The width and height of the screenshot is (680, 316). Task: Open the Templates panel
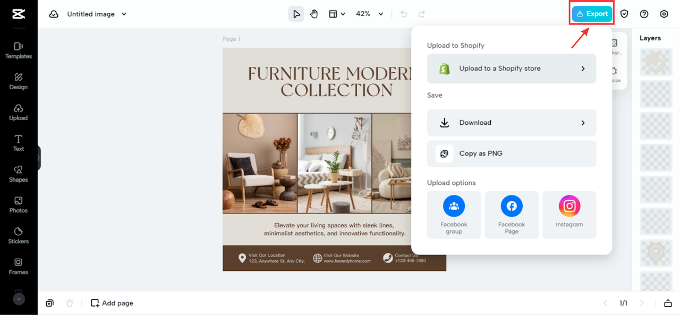(x=19, y=50)
